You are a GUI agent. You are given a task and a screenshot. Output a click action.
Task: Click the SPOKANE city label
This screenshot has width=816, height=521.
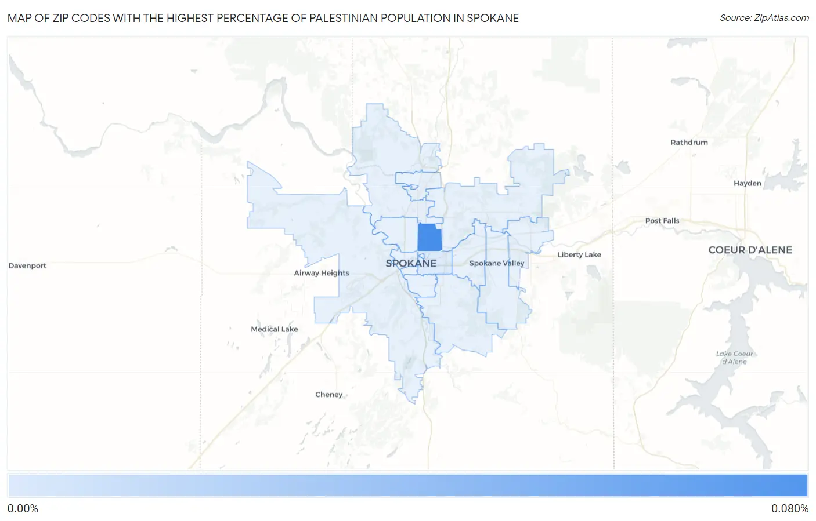[x=411, y=263]
